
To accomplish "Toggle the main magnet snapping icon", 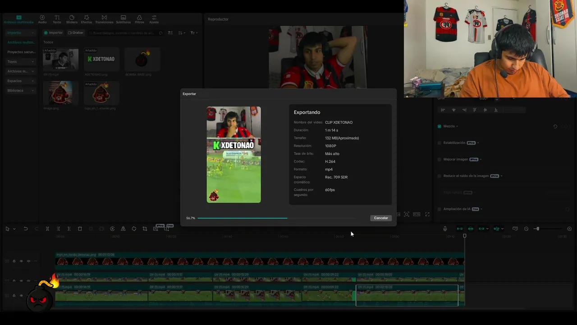I will tap(460, 229).
